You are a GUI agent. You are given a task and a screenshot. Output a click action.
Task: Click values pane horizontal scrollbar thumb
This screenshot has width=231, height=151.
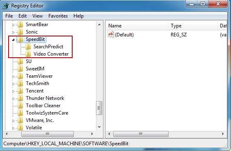[141, 134]
